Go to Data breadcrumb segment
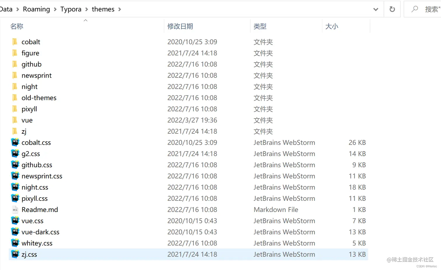The height and width of the screenshot is (270, 441). (6, 9)
